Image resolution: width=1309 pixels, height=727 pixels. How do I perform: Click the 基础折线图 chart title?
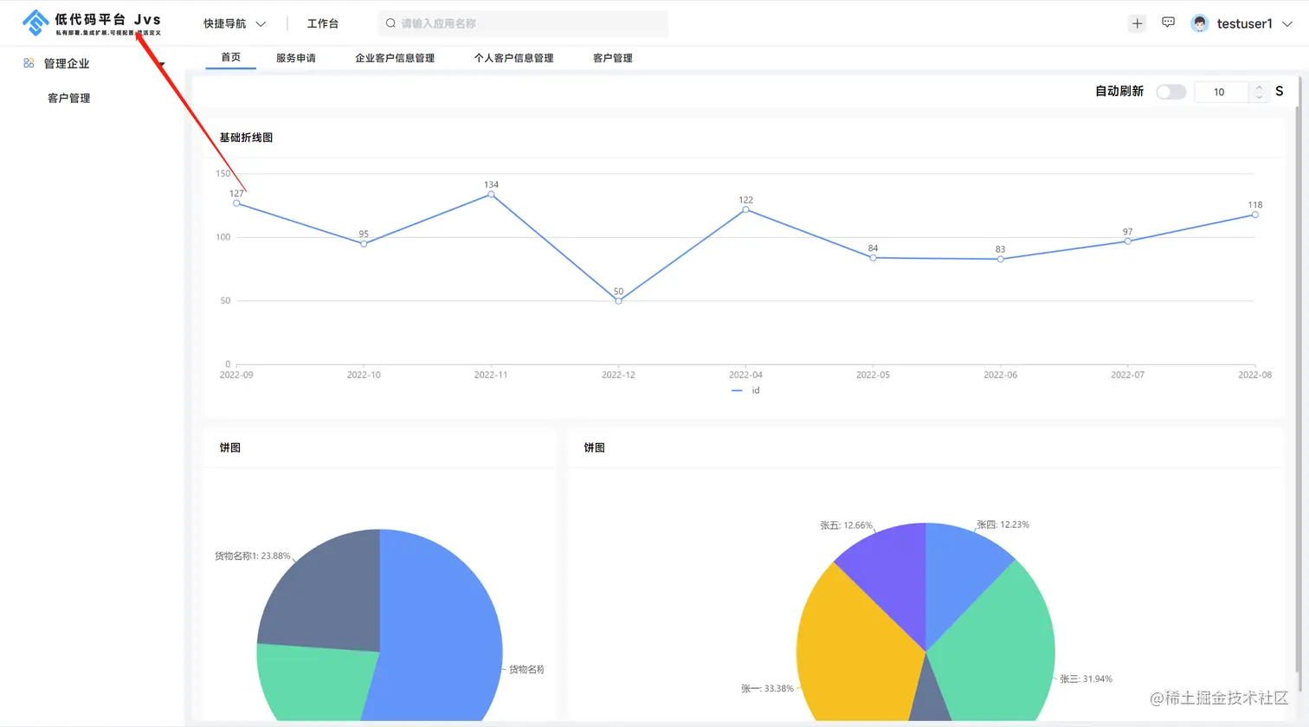point(246,138)
